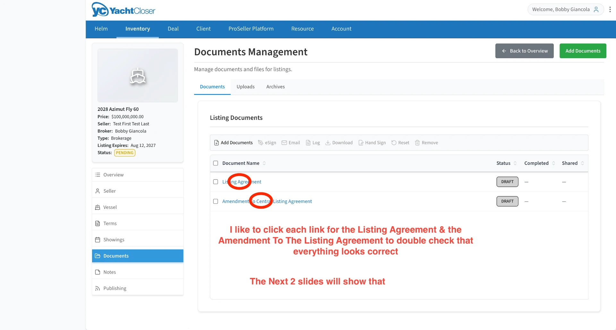Open the Inventory menu
This screenshot has height=330, width=616.
(x=138, y=29)
